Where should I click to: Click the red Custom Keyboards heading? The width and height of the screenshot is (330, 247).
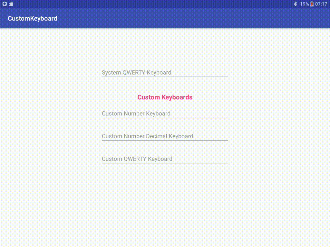[165, 97]
